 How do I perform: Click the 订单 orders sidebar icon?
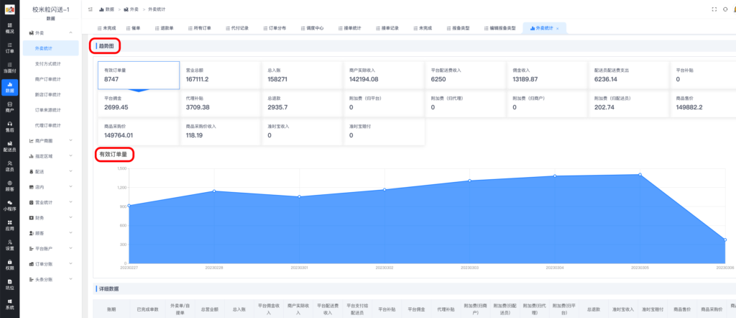[x=9, y=48]
